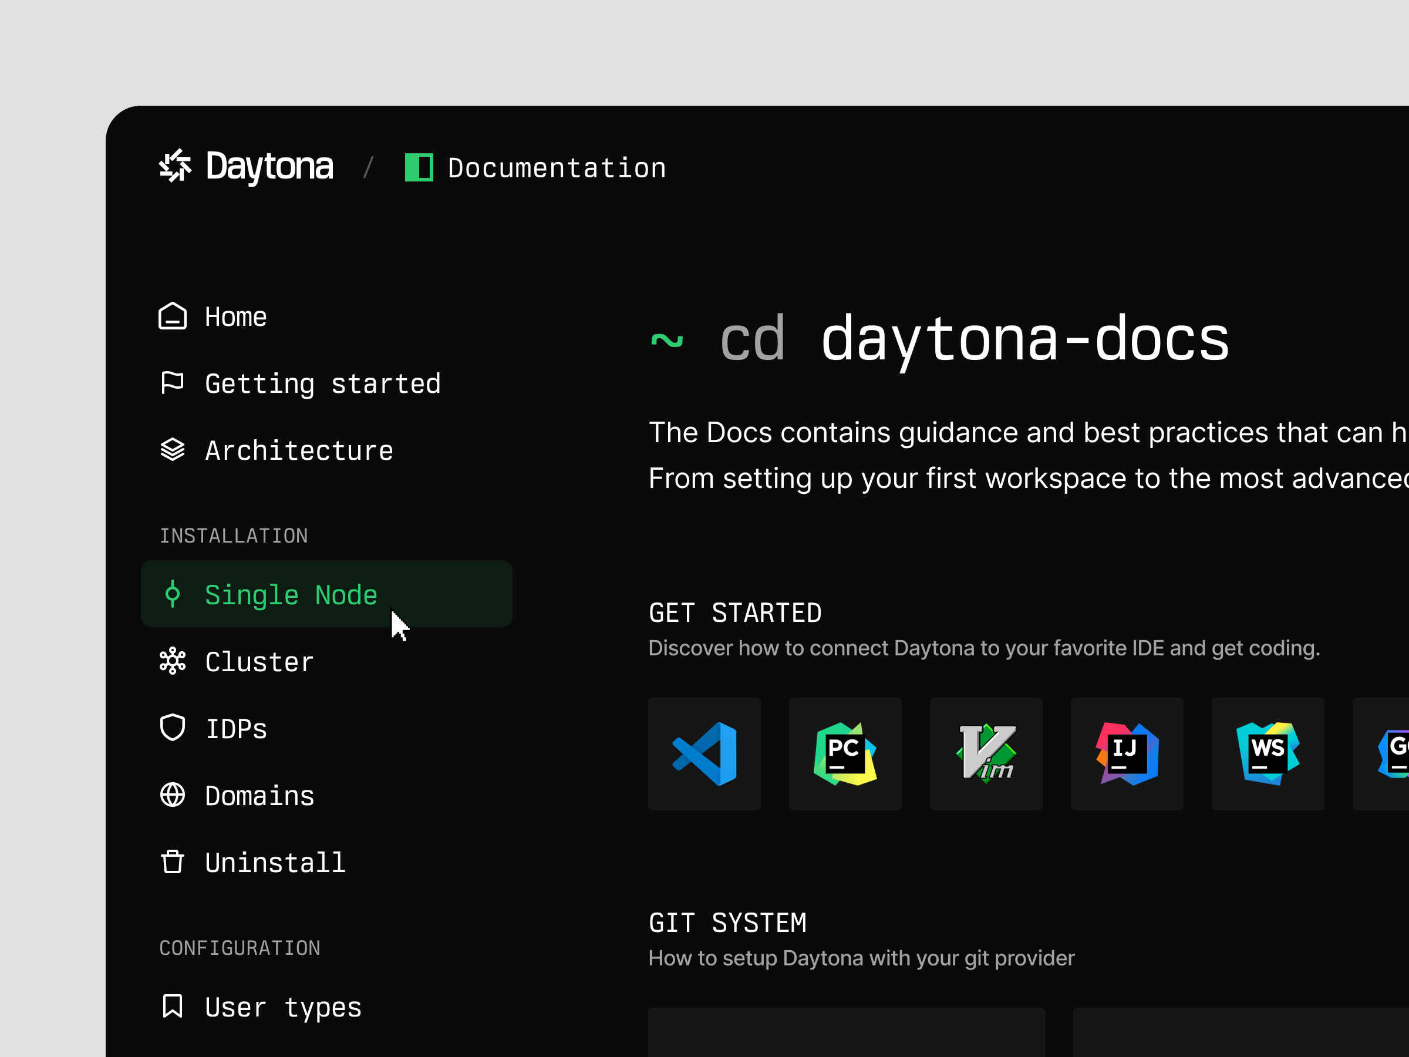1409x1057 pixels.
Task: Select Single Node installation item
Action: [327, 594]
